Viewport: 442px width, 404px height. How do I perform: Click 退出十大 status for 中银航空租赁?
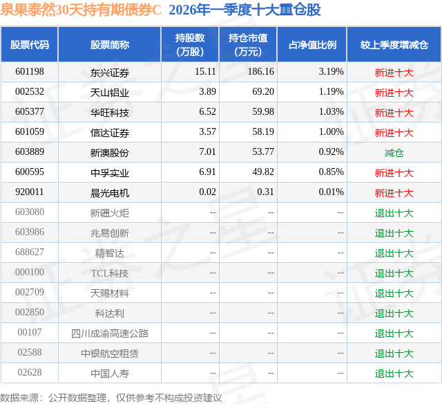point(394,353)
